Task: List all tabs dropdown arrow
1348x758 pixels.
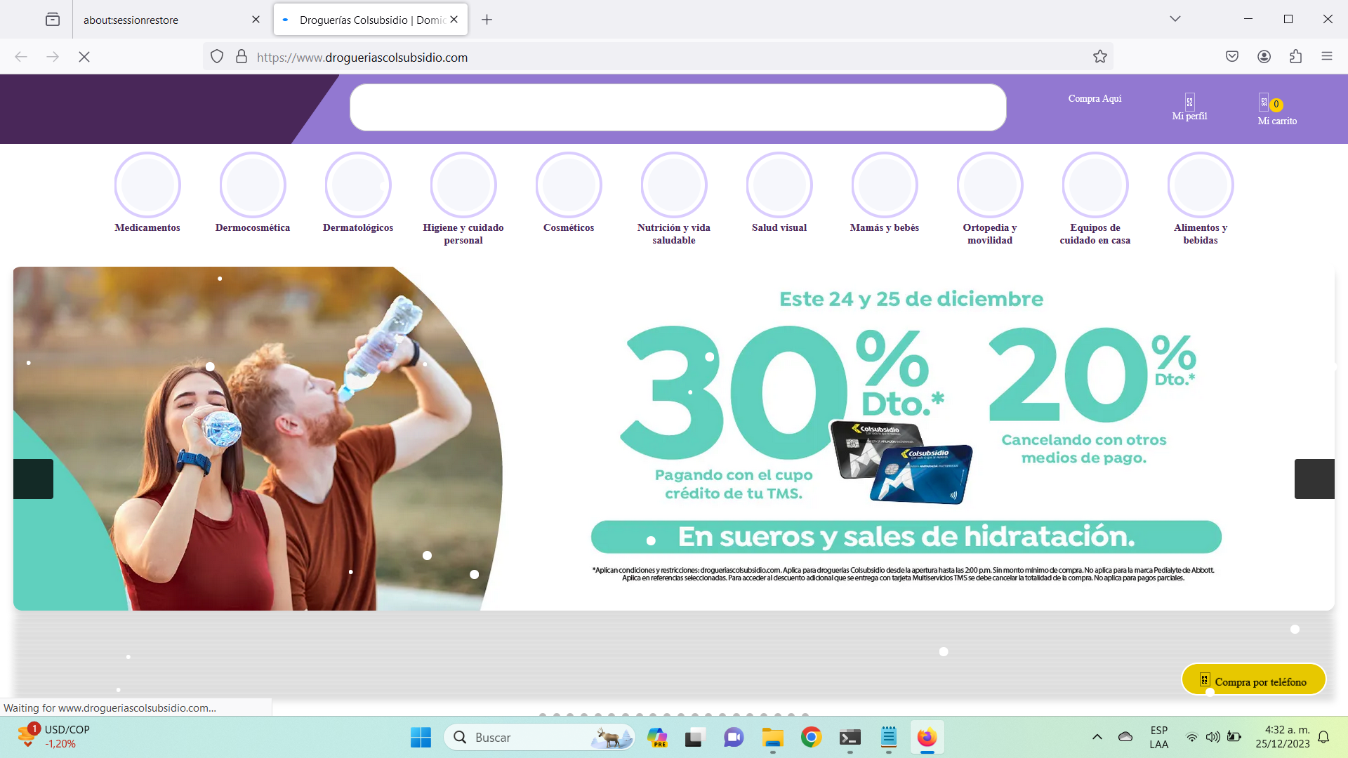Action: coord(1175,19)
